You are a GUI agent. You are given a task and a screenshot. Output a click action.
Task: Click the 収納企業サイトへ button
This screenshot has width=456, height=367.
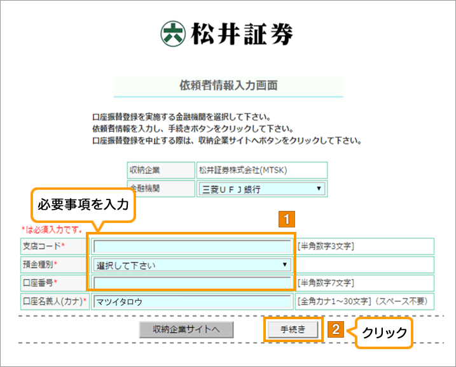tap(186, 329)
